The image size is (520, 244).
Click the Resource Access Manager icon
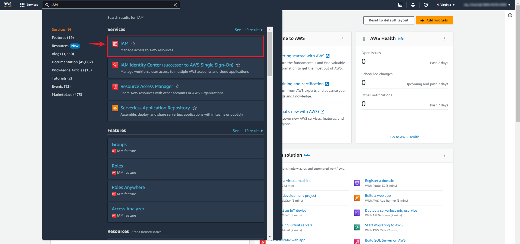(115, 87)
